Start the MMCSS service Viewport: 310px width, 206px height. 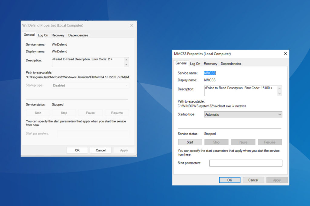(190, 142)
